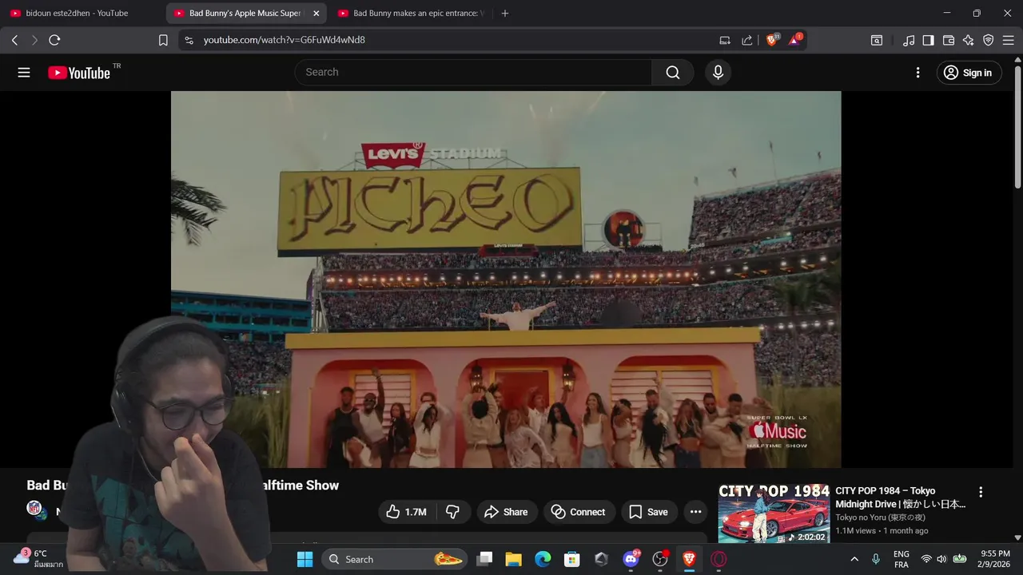Like the video with 1.7M likes
Viewport: 1023px width, 575px height.
point(407,512)
